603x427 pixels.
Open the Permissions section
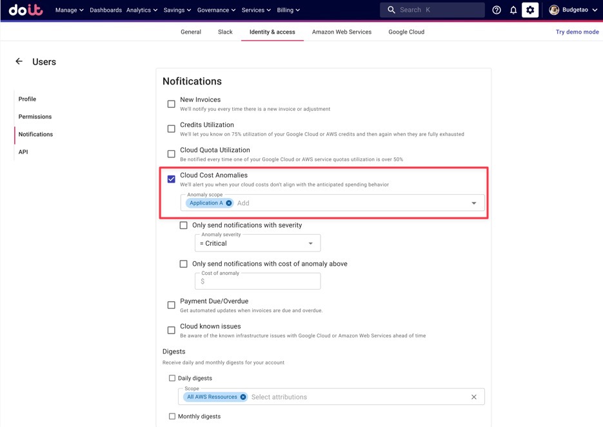[35, 117]
